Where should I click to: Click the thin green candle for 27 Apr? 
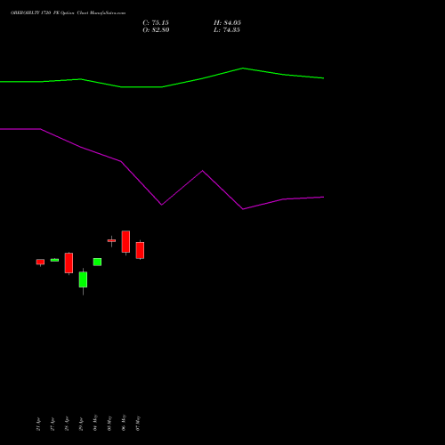coord(54,260)
